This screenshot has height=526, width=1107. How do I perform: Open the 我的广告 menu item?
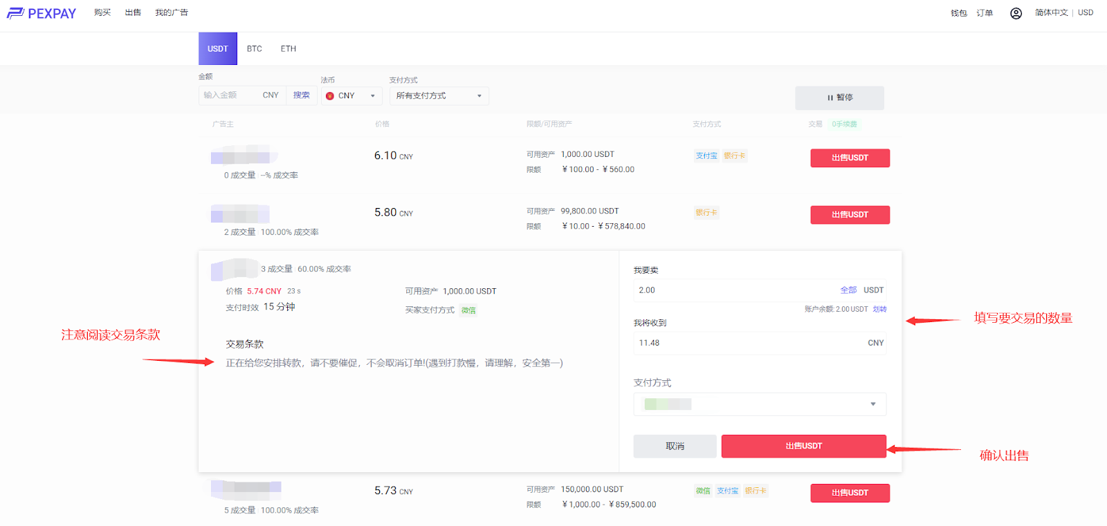172,13
